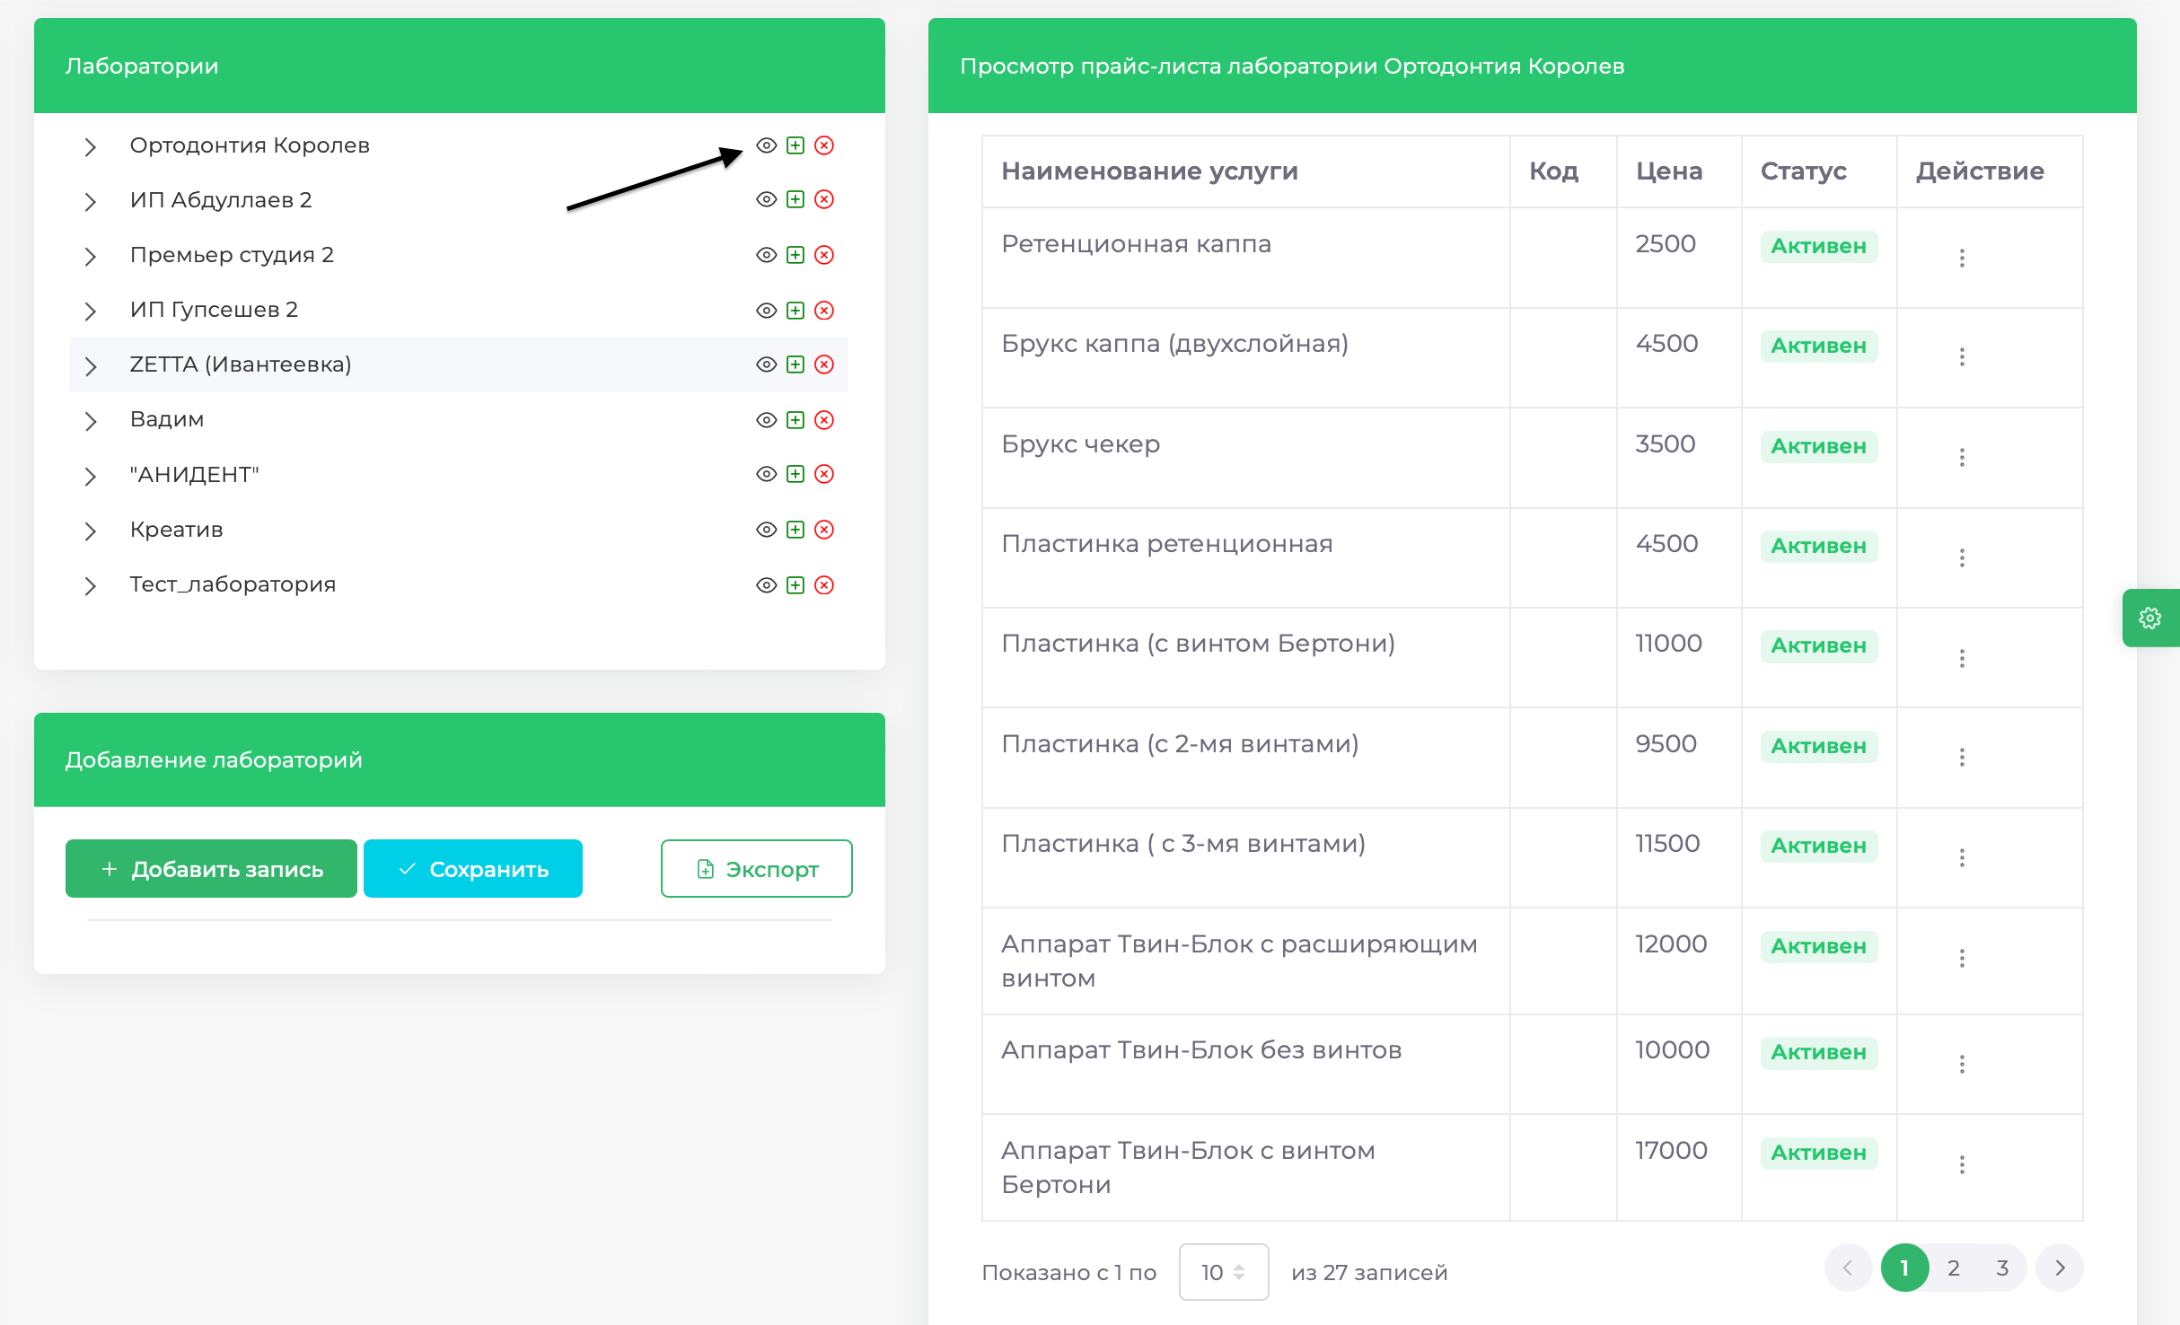The width and height of the screenshot is (2180, 1325).
Task: Expand ИП Гупсешев 2 node
Action: tap(90, 312)
